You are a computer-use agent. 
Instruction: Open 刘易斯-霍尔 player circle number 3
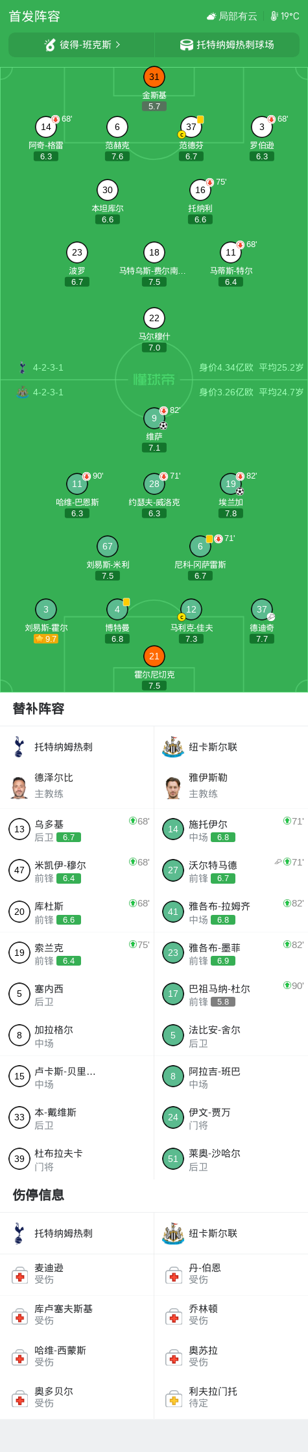(x=46, y=609)
